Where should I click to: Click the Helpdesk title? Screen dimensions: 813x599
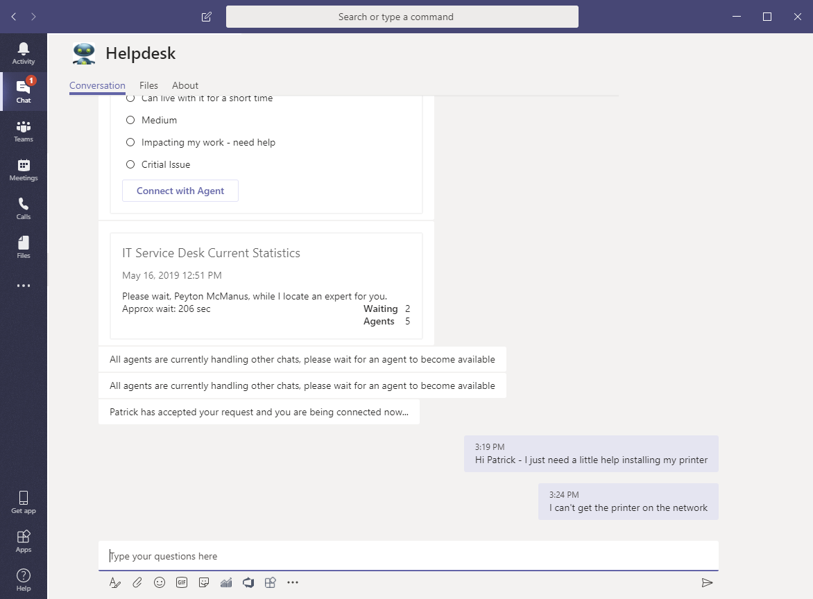click(141, 53)
